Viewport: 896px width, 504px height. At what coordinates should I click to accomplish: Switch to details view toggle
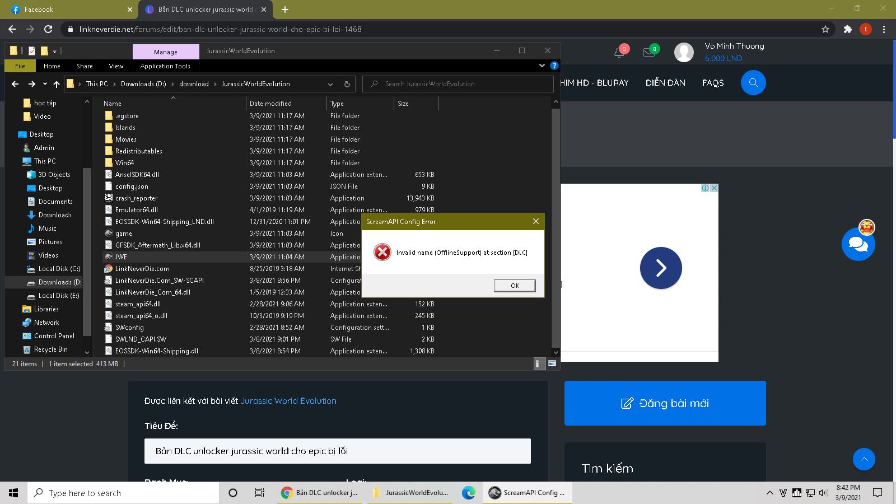pos(538,363)
